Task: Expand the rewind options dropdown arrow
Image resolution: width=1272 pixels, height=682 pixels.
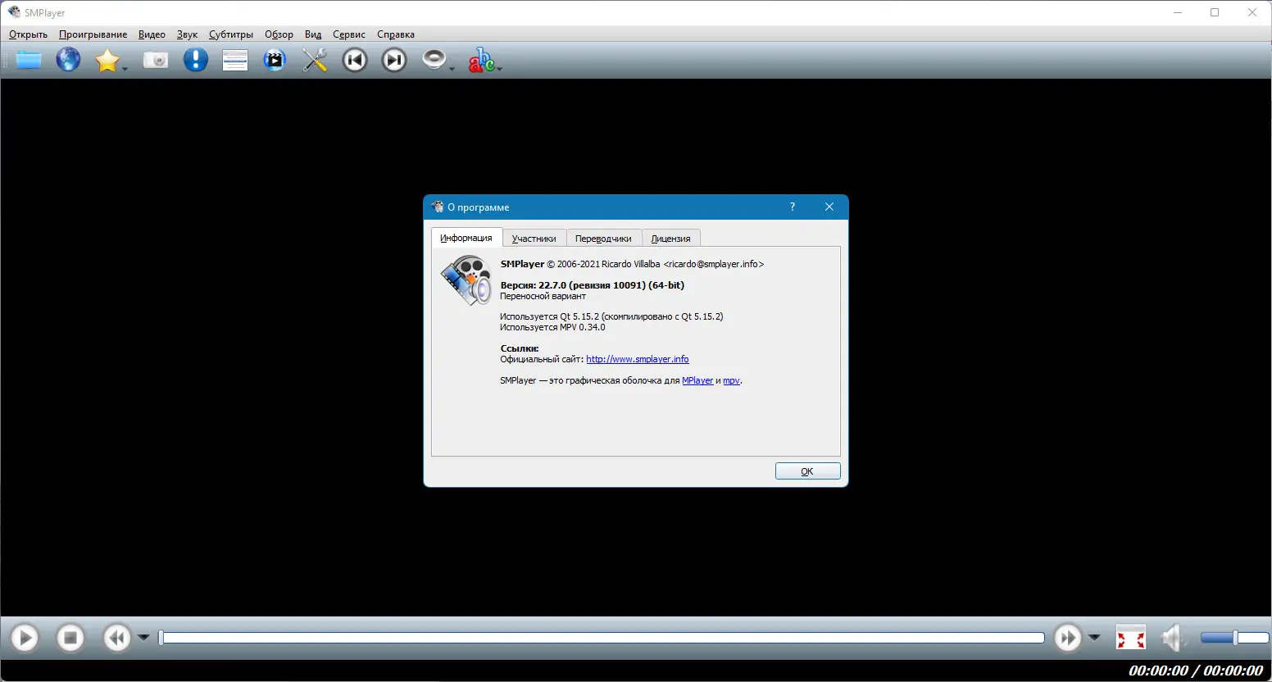Action: click(144, 637)
